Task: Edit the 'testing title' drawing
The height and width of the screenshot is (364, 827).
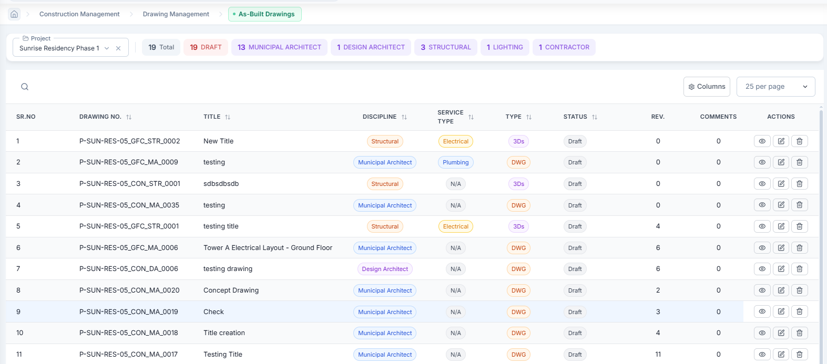Action: (781, 226)
